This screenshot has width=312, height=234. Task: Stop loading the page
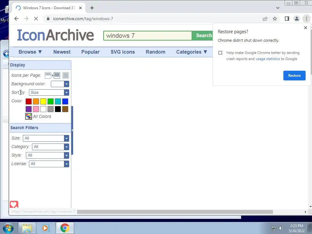click(x=36, y=19)
